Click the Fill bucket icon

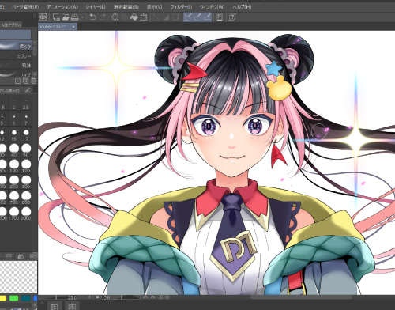click(134, 17)
